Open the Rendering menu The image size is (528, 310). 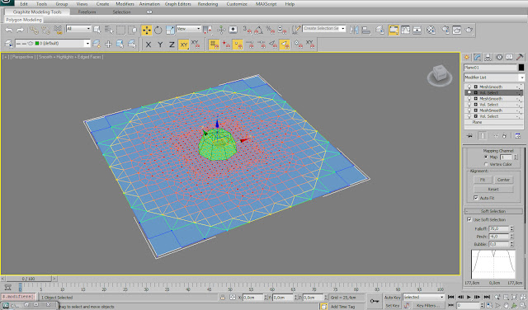click(208, 4)
